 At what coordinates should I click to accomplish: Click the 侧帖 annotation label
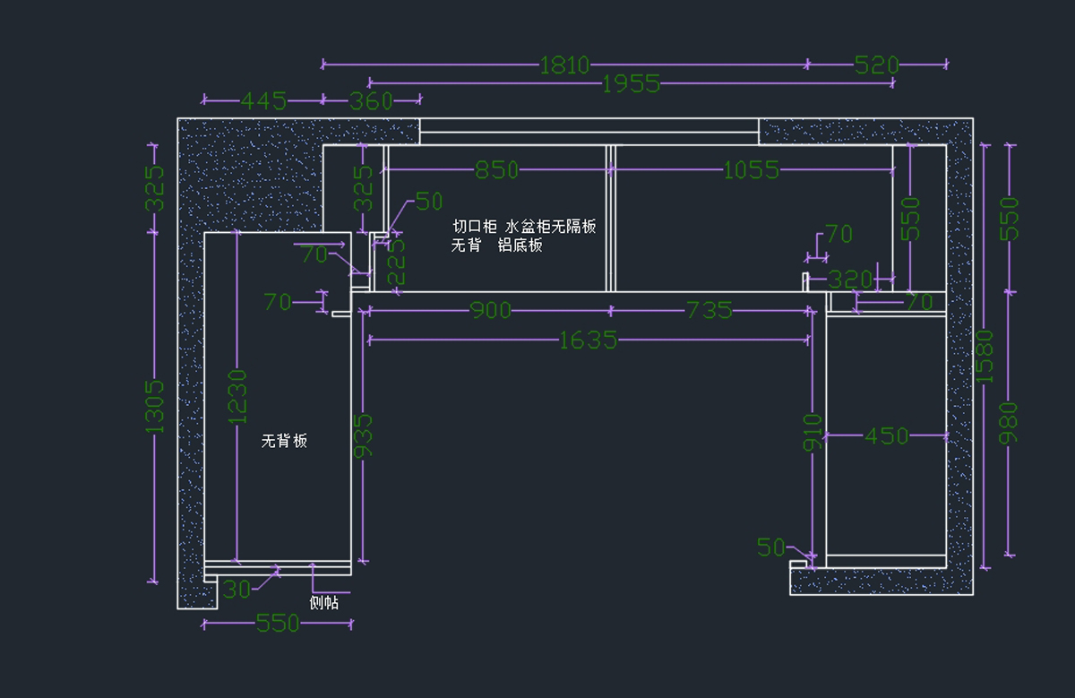[323, 603]
